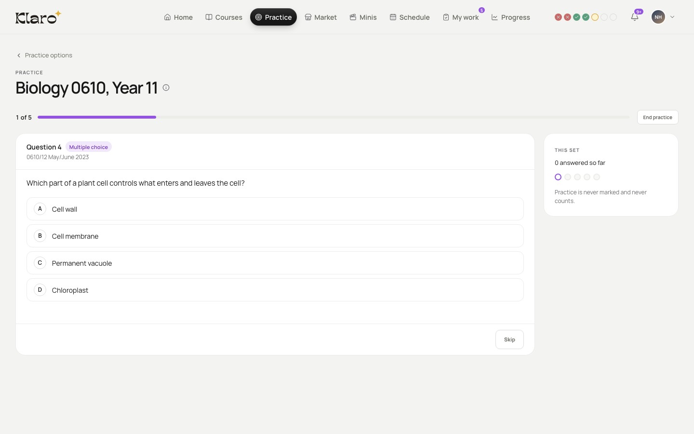Open Schedule calendar icon

pyautogui.click(x=393, y=17)
